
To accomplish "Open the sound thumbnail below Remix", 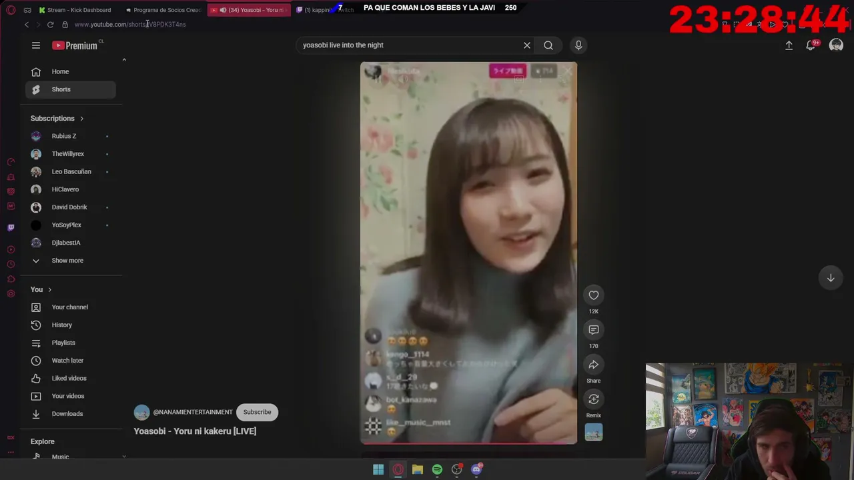I will tap(594, 433).
